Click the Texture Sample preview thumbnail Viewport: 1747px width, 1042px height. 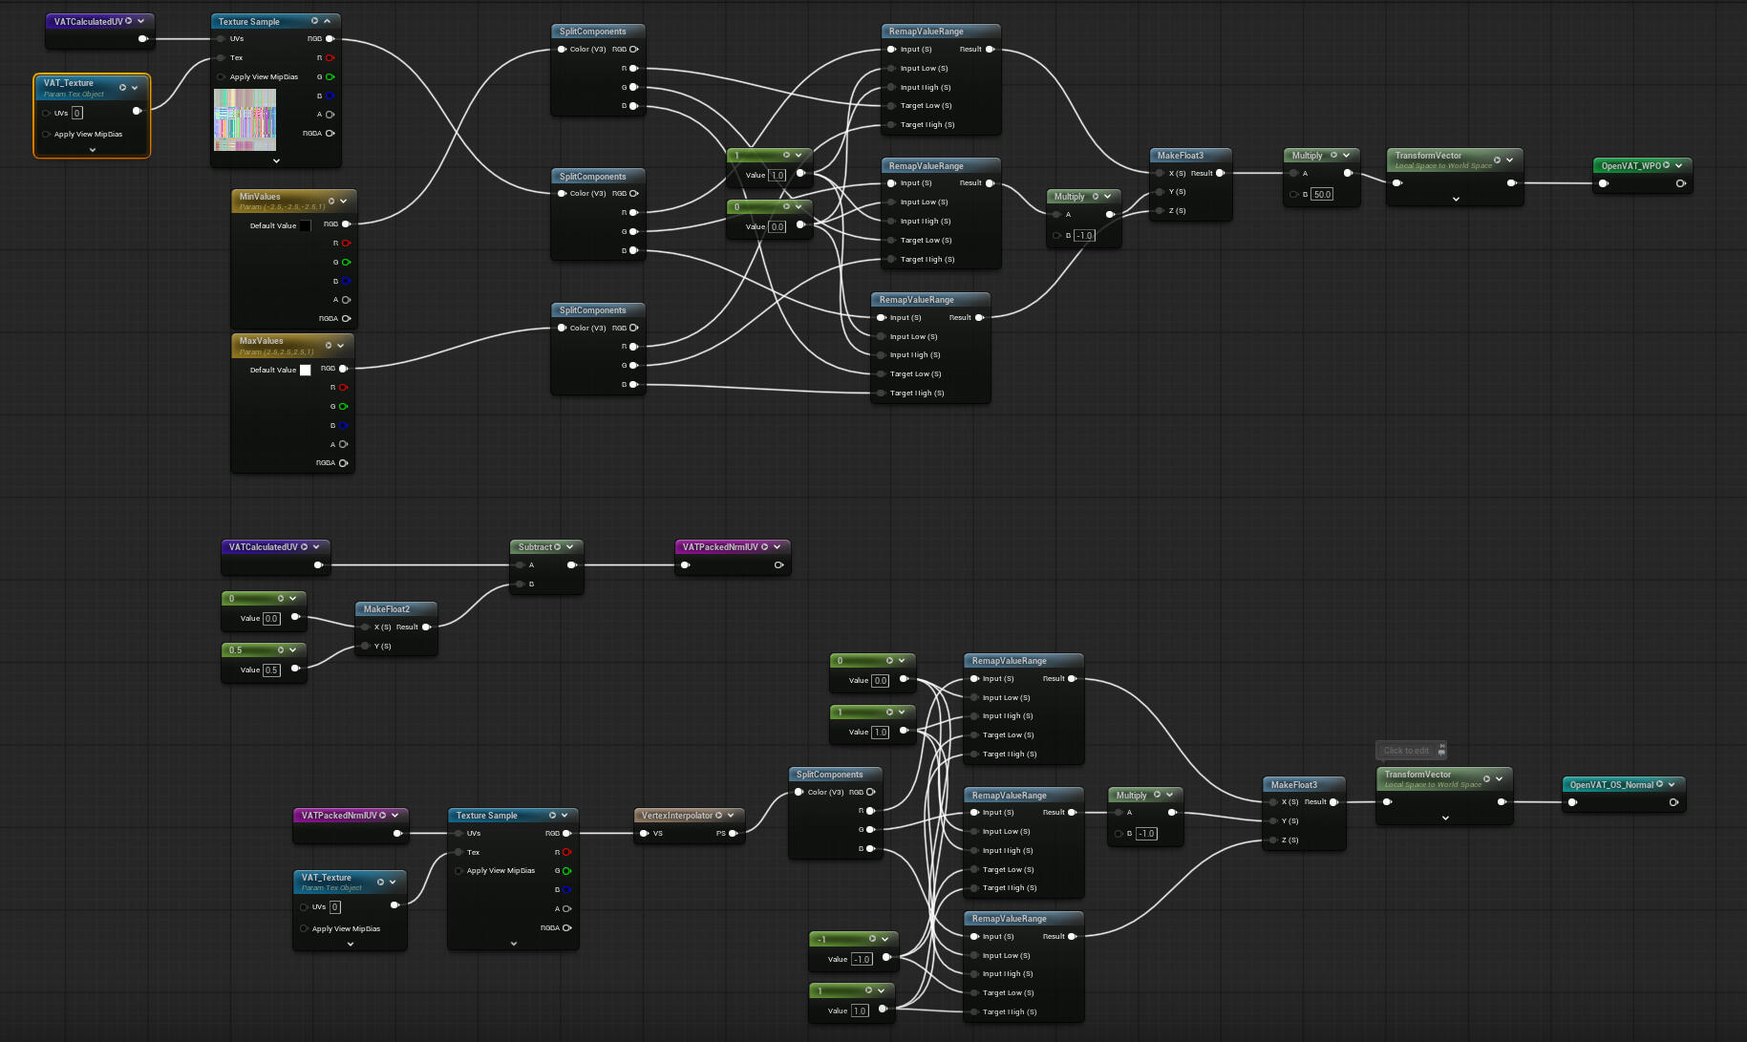pos(245,119)
